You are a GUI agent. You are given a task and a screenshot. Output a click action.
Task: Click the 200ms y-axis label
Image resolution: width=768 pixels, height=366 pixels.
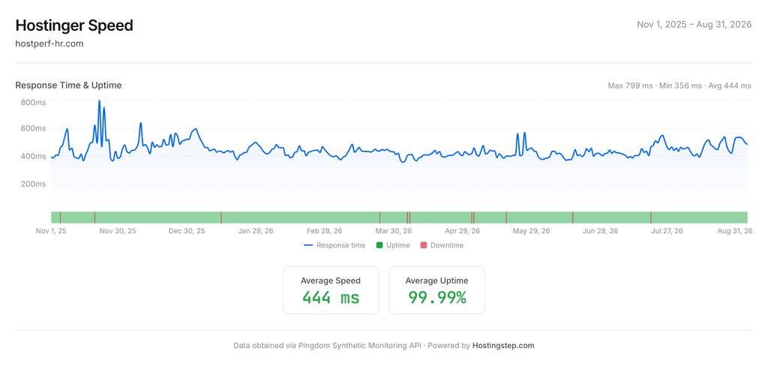pyautogui.click(x=33, y=184)
